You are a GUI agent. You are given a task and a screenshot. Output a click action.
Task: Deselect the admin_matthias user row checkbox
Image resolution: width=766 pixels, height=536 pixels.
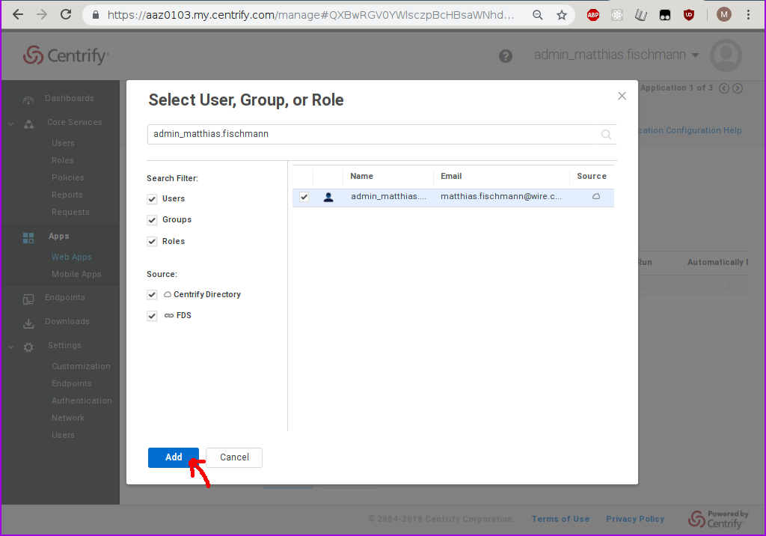coord(304,197)
